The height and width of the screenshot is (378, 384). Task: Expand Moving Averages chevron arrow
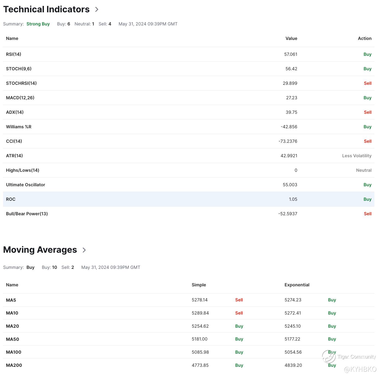click(x=84, y=250)
